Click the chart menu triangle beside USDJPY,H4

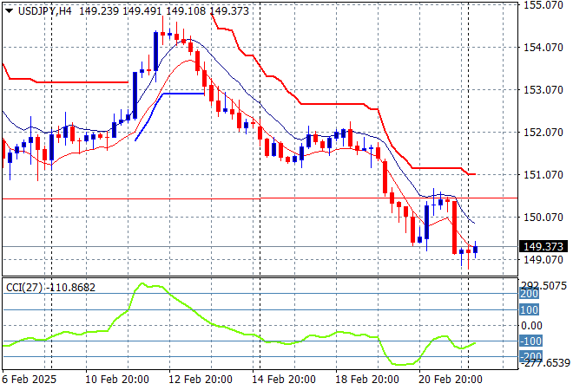[x=6, y=9]
